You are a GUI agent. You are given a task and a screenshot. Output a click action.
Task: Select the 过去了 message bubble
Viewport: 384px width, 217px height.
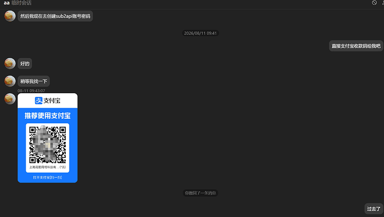(374, 209)
